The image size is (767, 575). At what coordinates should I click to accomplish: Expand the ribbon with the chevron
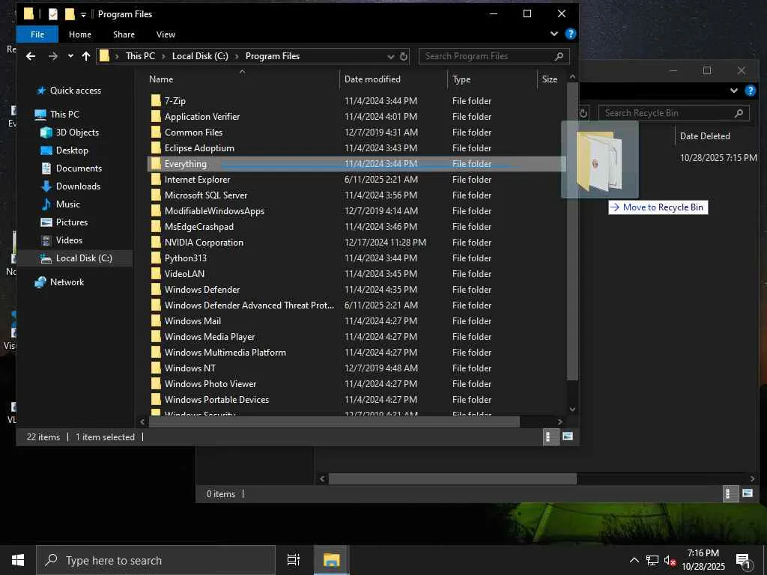point(554,34)
